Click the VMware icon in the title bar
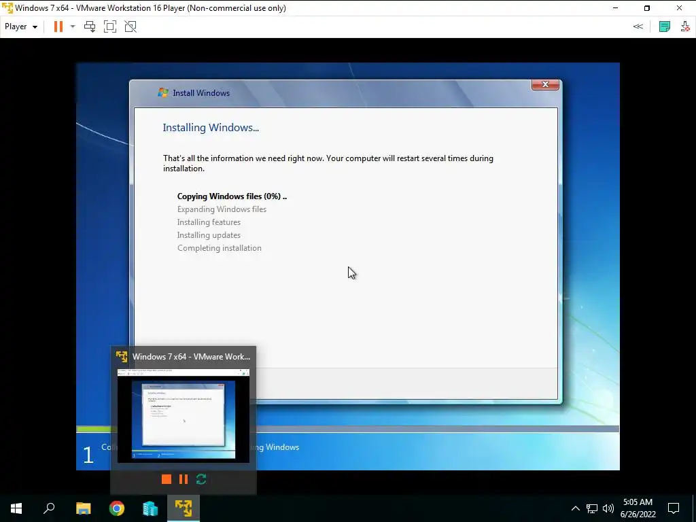The width and height of the screenshot is (696, 522). tap(7, 8)
